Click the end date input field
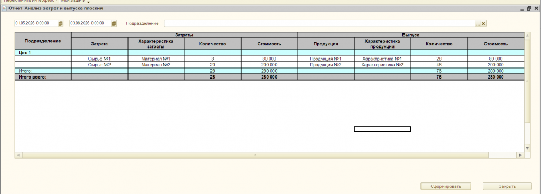Screen dimensions: 541x194 (x=90, y=23)
